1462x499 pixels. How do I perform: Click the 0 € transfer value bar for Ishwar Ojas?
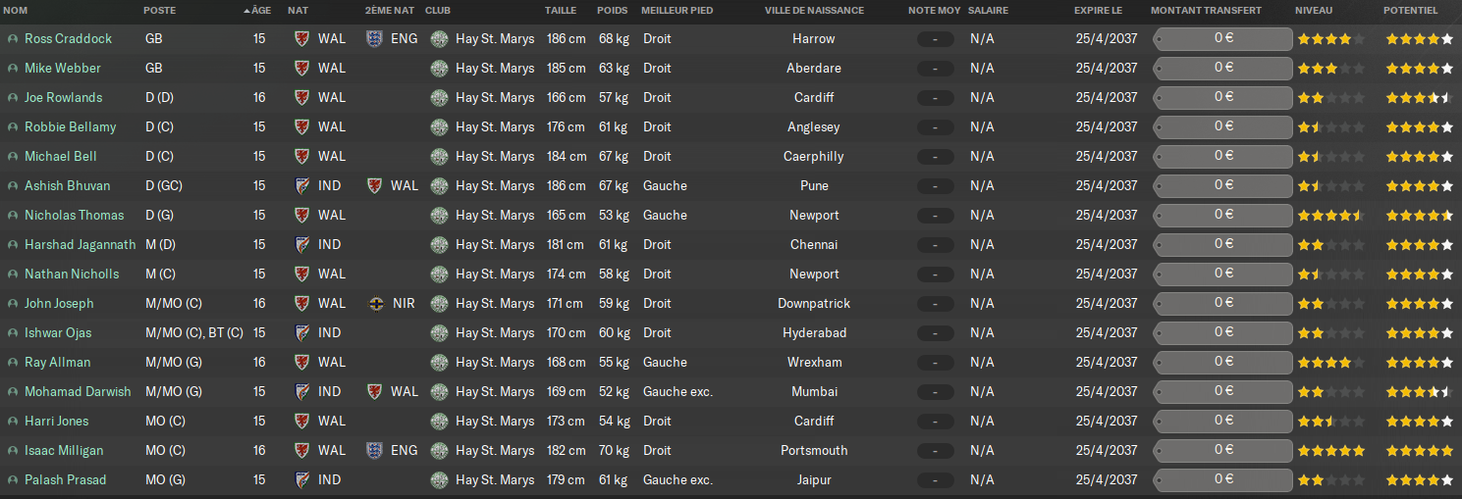point(1222,333)
